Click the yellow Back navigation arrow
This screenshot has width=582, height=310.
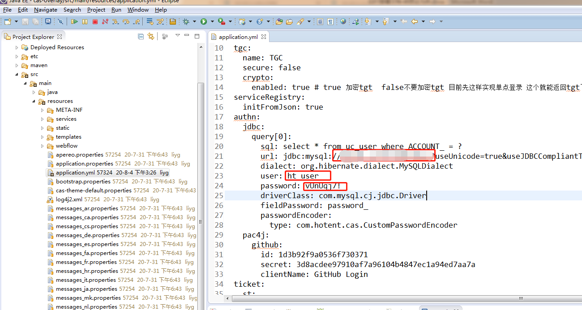pos(414,21)
